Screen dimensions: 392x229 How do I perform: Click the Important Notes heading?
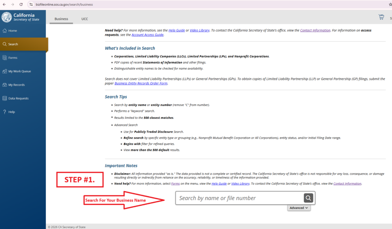tap(121, 166)
